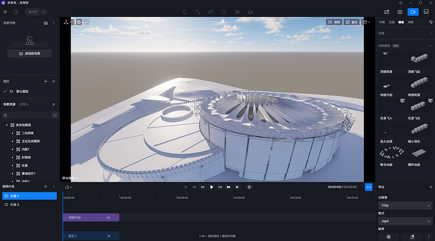
Task: Select the photo capture camera icon
Action: point(400,12)
